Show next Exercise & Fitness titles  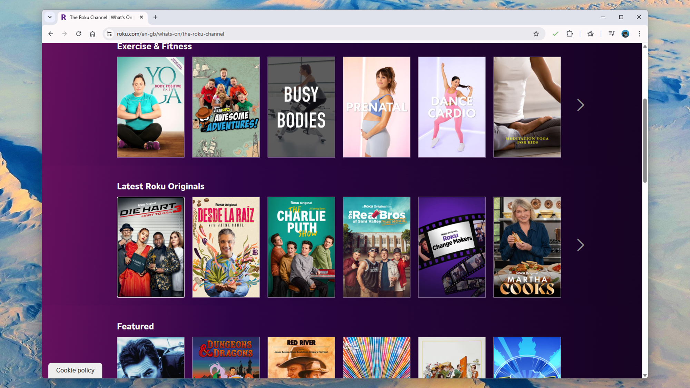click(x=581, y=105)
